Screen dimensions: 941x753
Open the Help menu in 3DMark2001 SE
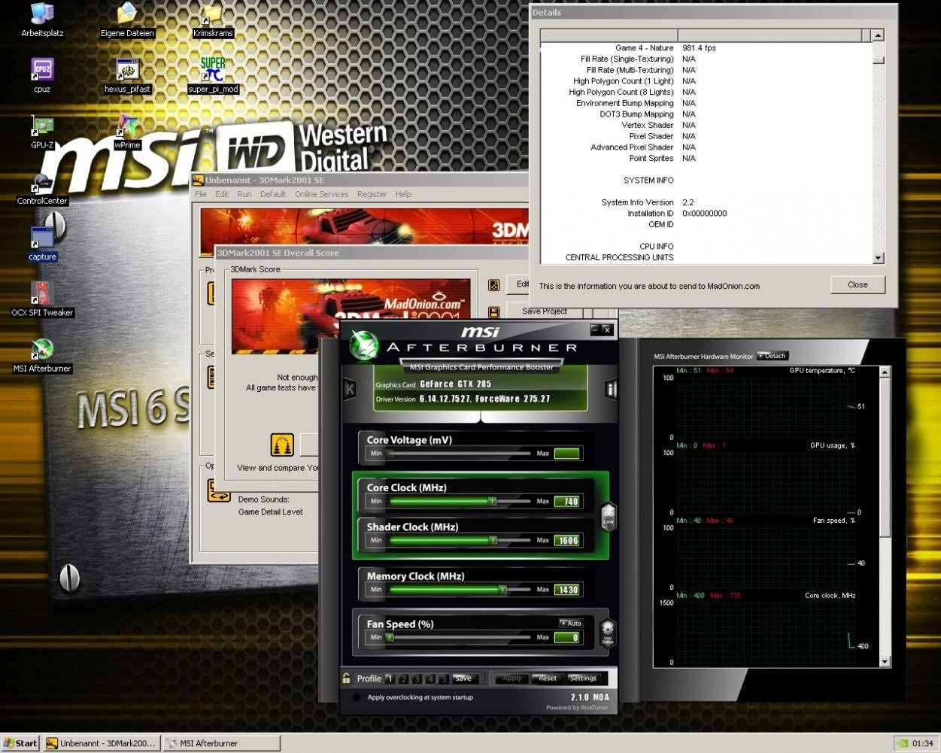403,194
